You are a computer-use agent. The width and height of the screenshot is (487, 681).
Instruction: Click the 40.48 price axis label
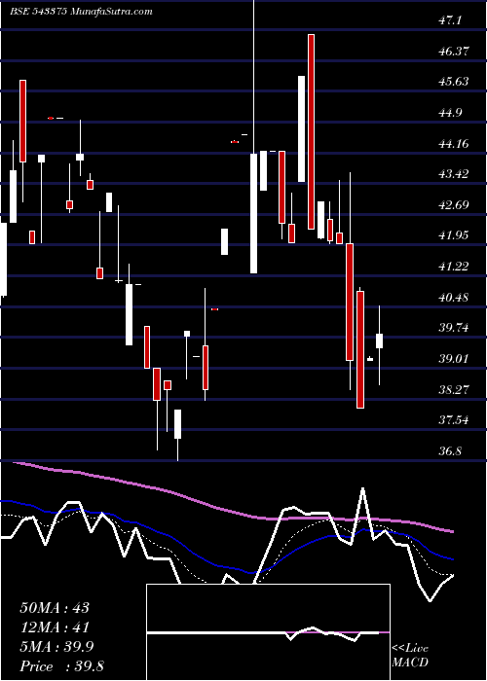tap(454, 298)
